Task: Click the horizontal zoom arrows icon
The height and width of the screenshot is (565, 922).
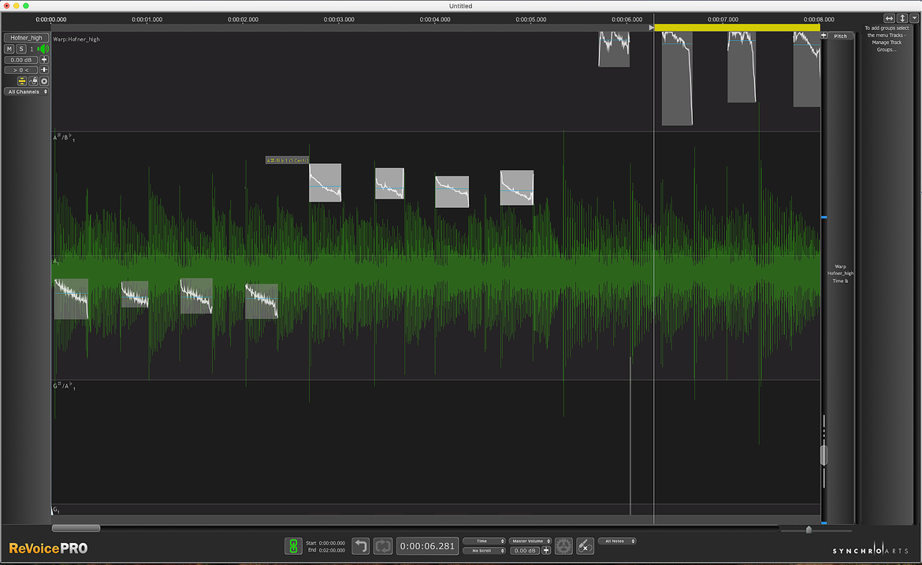Action: pyautogui.click(x=889, y=19)
